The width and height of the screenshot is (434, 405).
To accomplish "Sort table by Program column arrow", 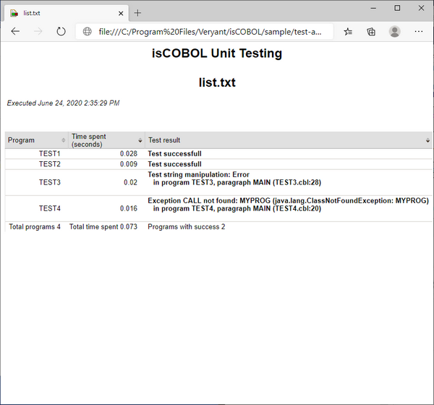I will [x=64, y=140].
